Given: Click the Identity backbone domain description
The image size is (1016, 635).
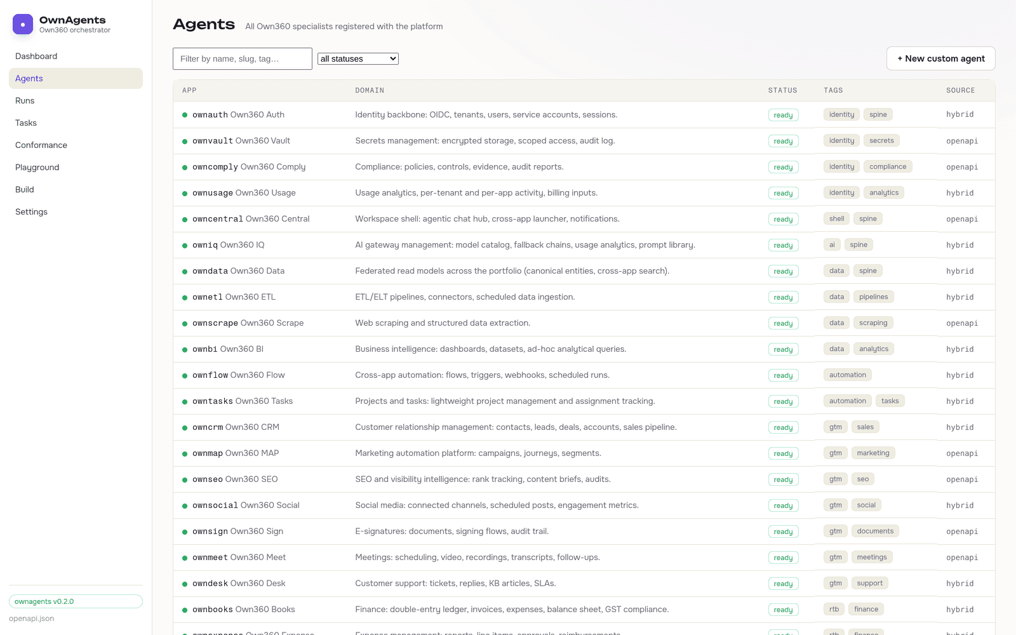Looking at the screenshot, I should [x=486, y=115].
